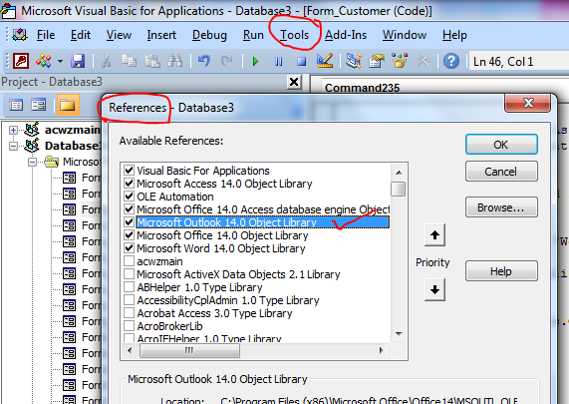Open the Help menu
The image size is (569, 404).
coord(454,35)
